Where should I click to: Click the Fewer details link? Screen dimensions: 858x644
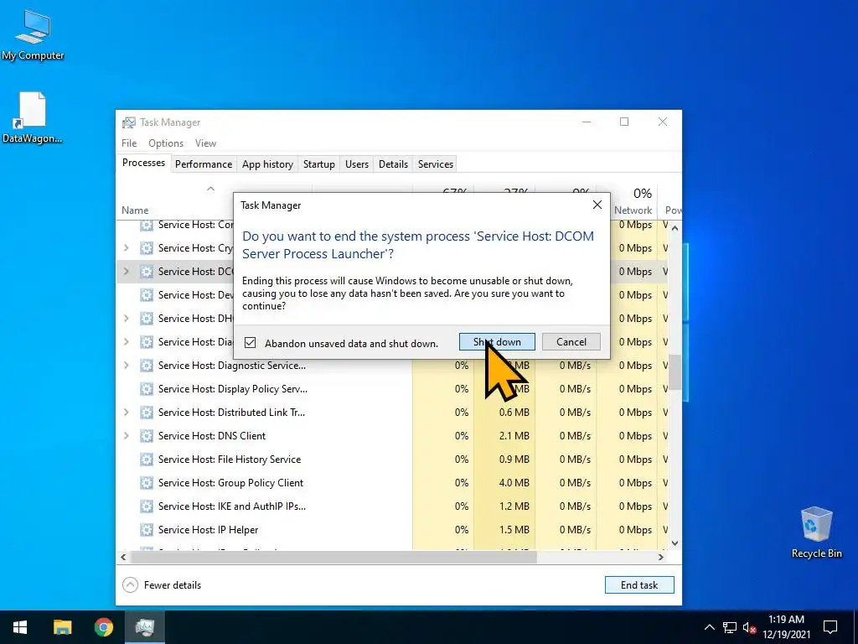click(173, 584)
